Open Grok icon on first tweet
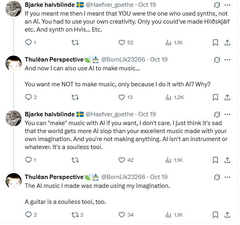240x225 pixels. pyautogui.click(x=217, y=5)
